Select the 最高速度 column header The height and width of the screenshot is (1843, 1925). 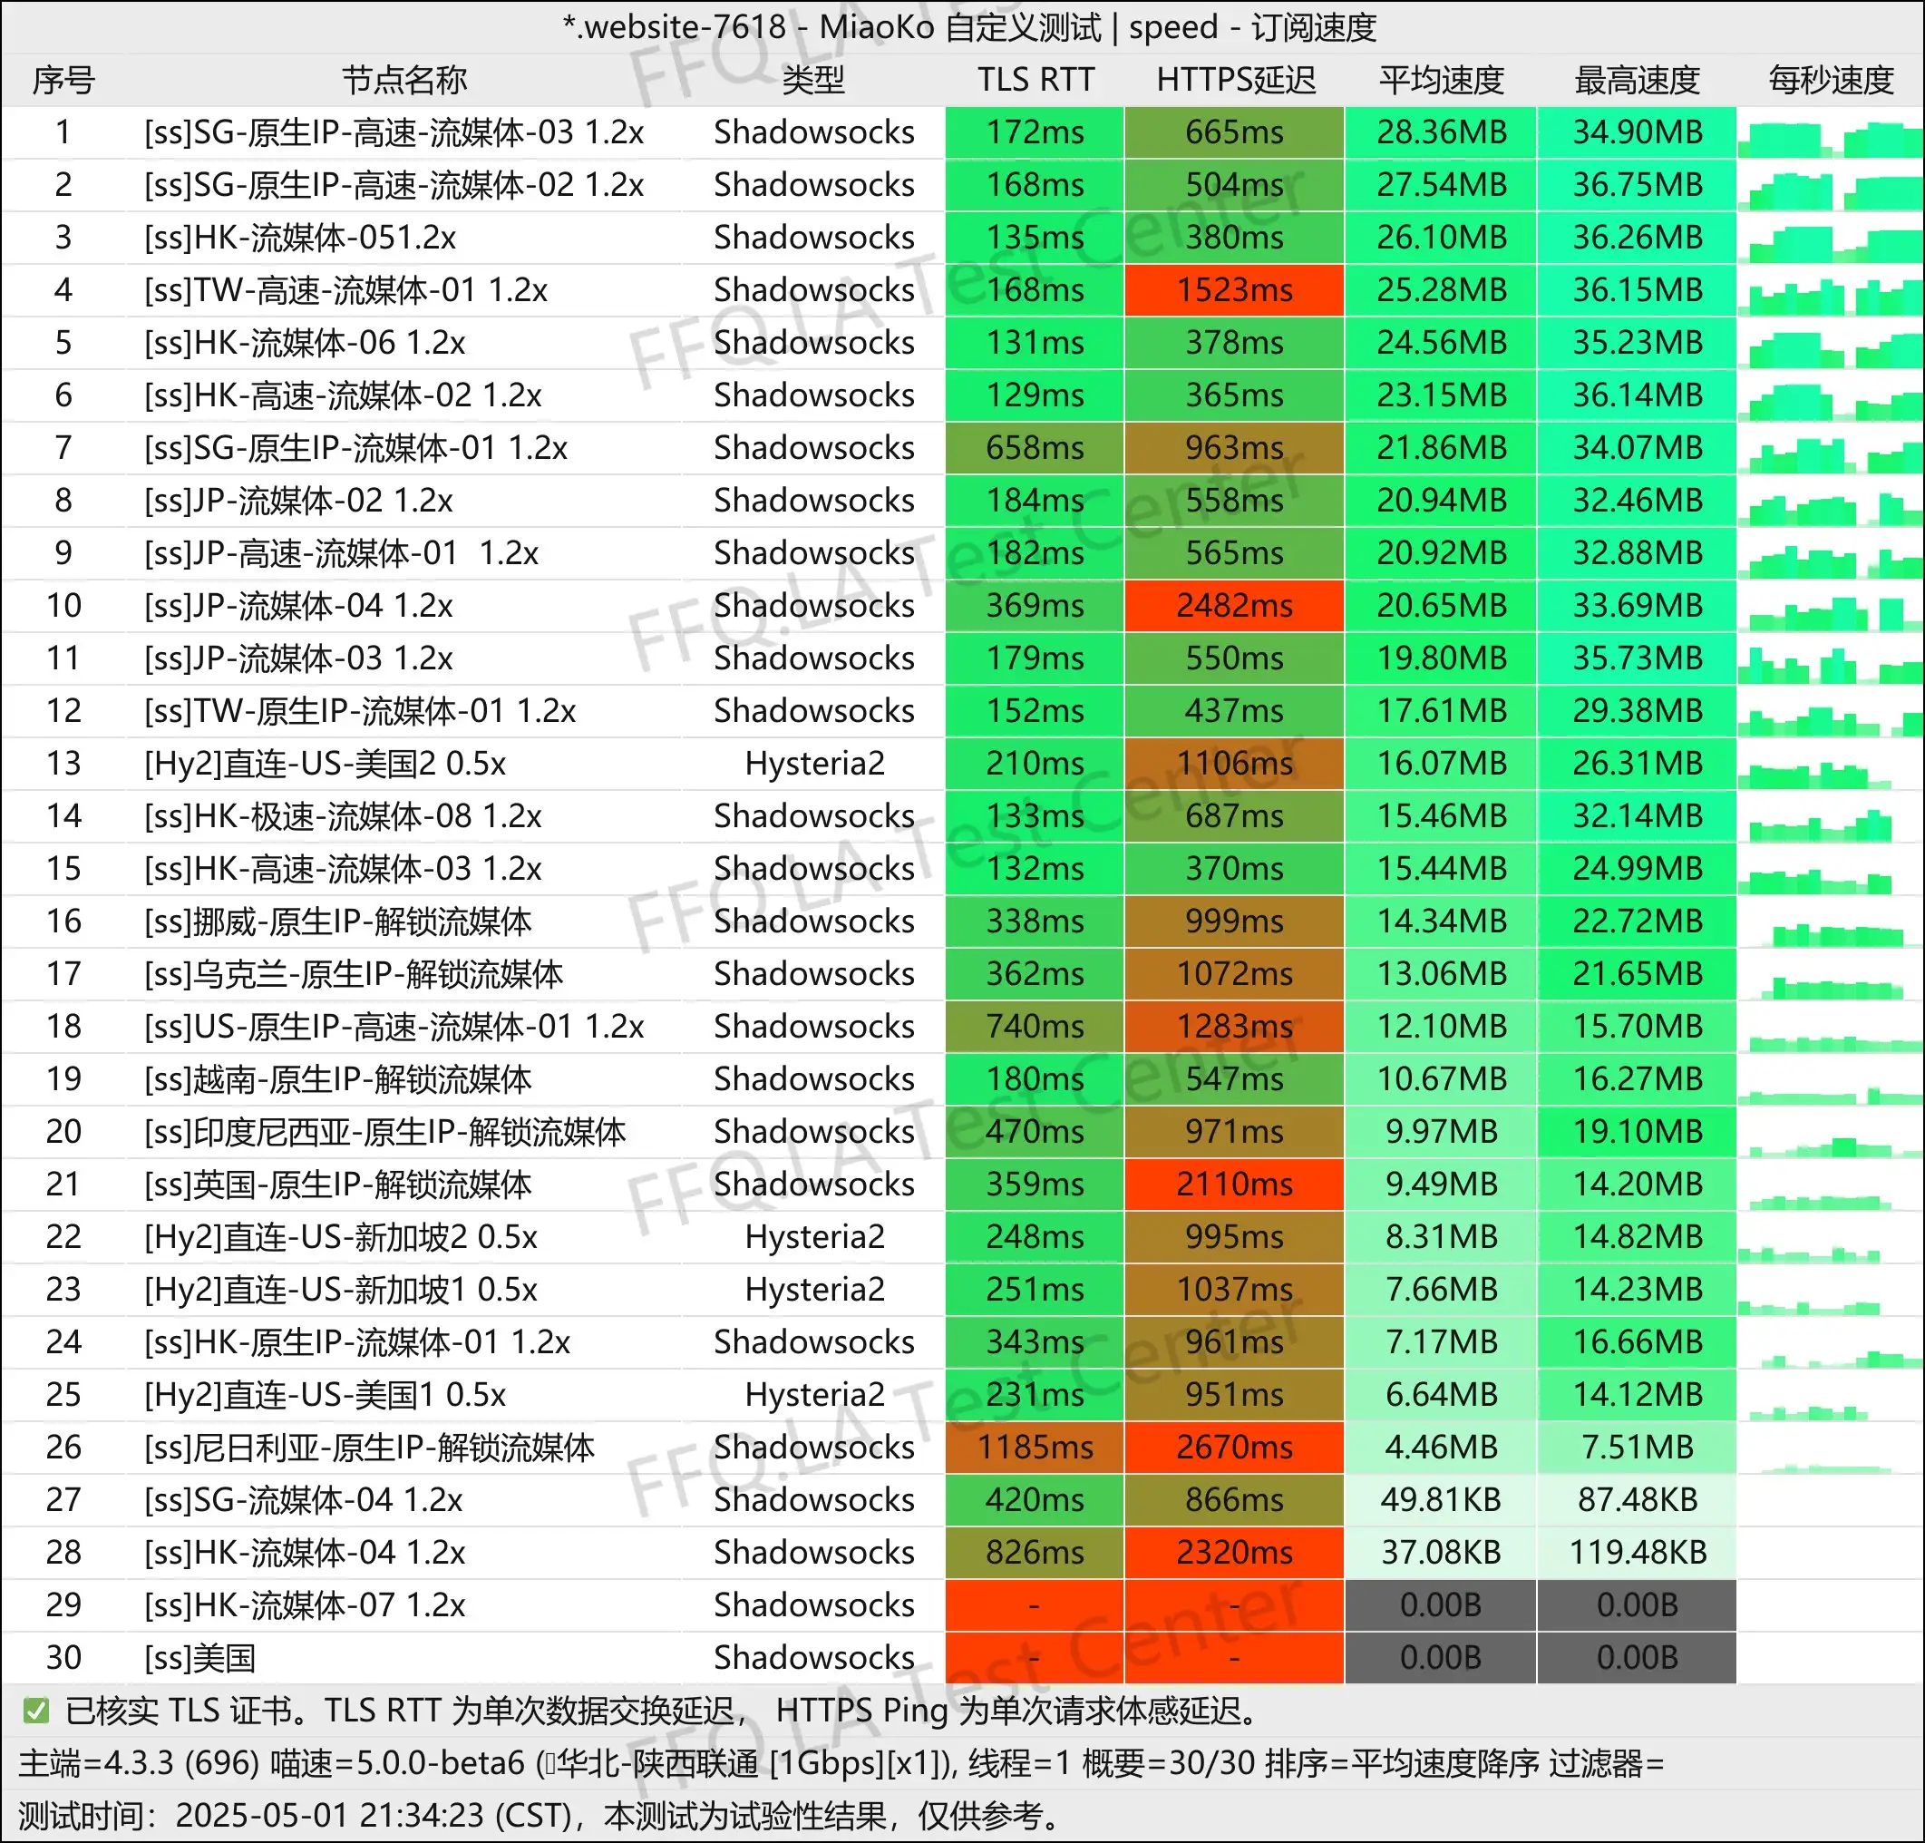(1638, 81)
